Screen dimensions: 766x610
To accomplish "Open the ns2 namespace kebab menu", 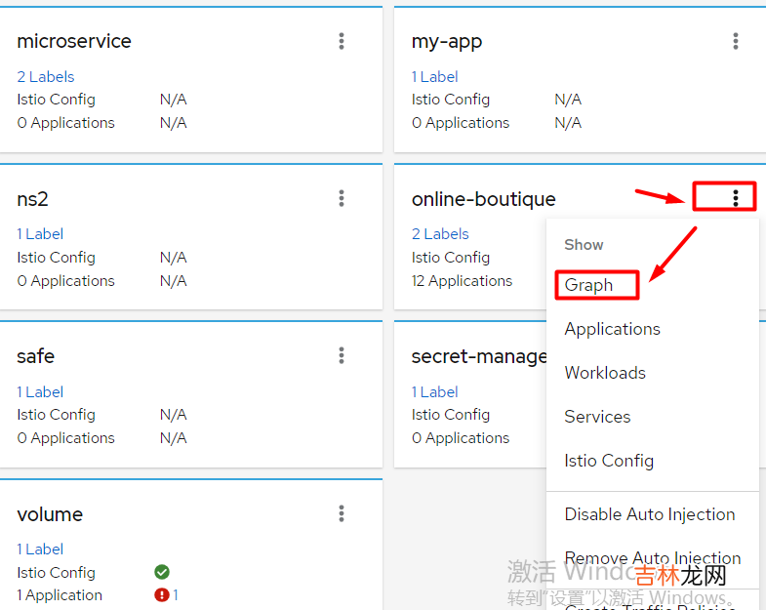I will point(342,198).
